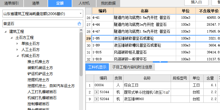Collapse the 土石方工程 tree node

[x=11, y=38]
